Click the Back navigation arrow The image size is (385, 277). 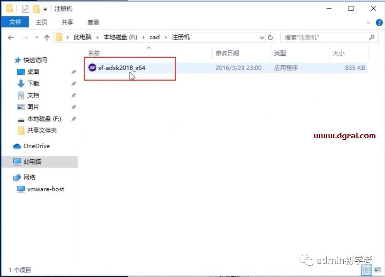pos(11,37)
